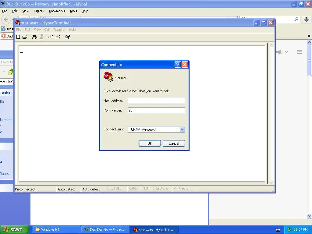Viewport: 312px width, 234px height.
Task: Switch to DuckDuckGo taskbar item
Action: pyautogui.click(x=105, y=229)
